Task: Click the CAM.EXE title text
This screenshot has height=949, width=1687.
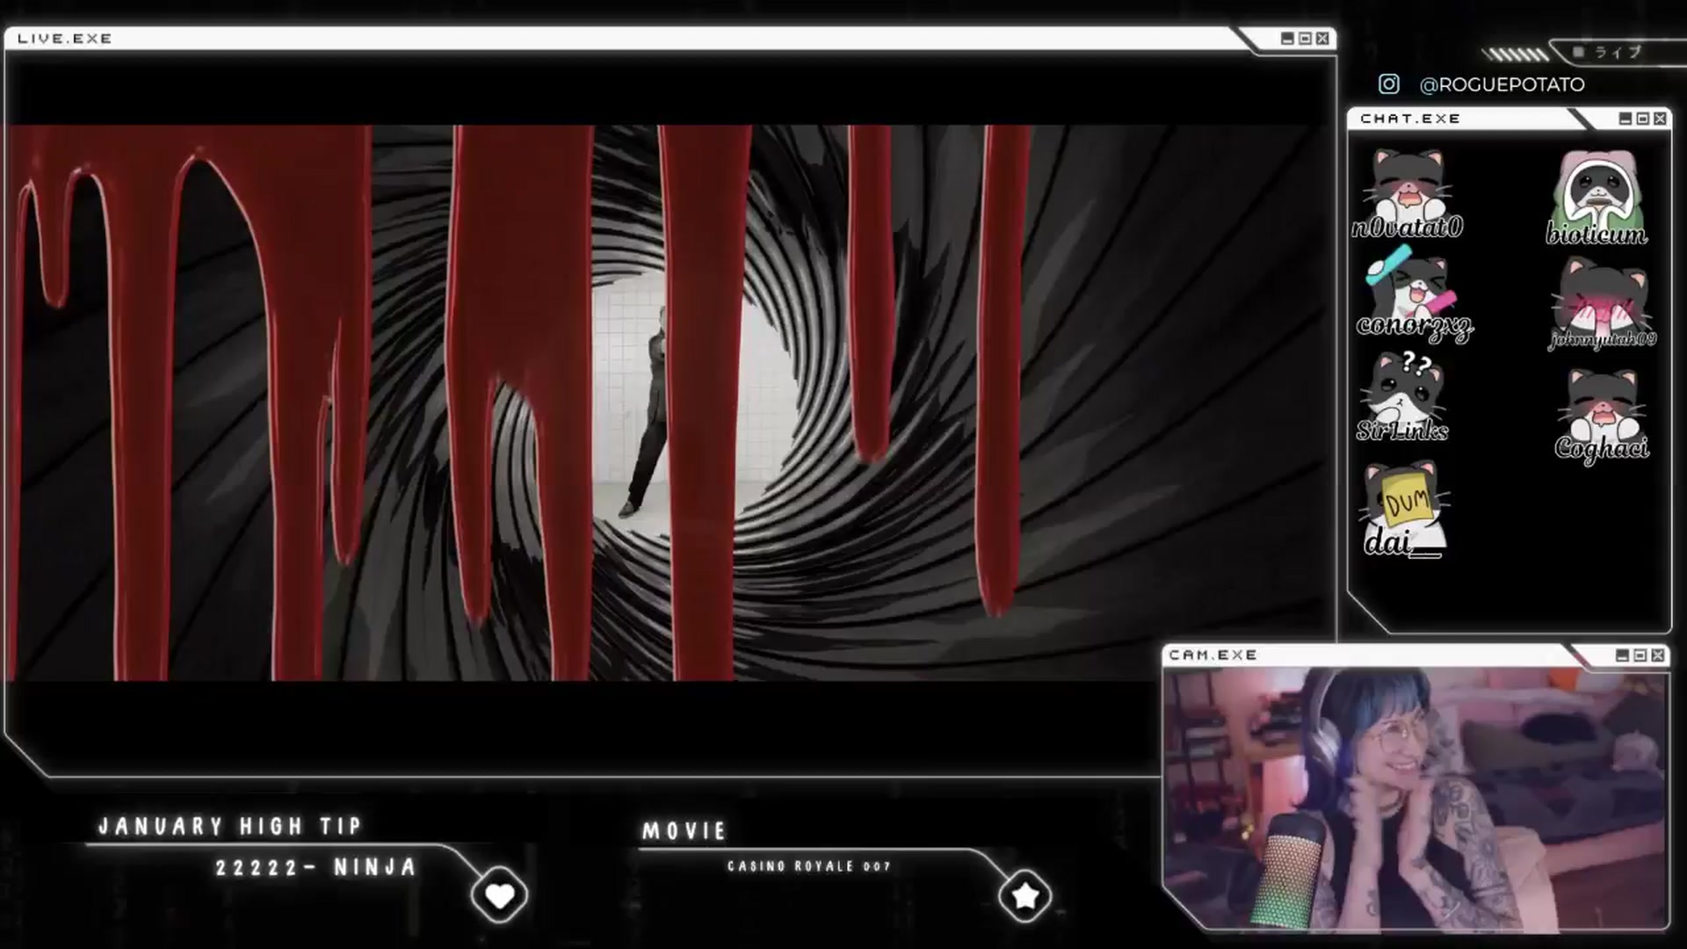Action: pyautogui.click(x=1213, y=656)
